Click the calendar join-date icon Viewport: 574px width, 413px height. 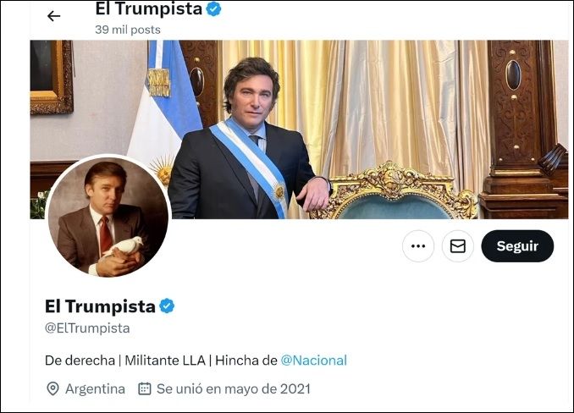coord(145,389)
